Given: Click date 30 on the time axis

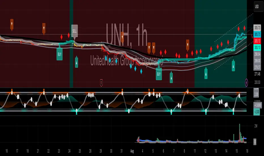Looking at the screenshot, I should pos(111,151).
